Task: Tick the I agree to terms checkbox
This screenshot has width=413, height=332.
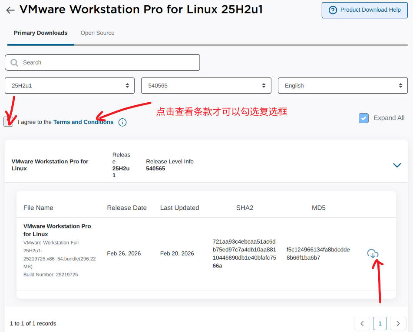Action: pos(8,122)
